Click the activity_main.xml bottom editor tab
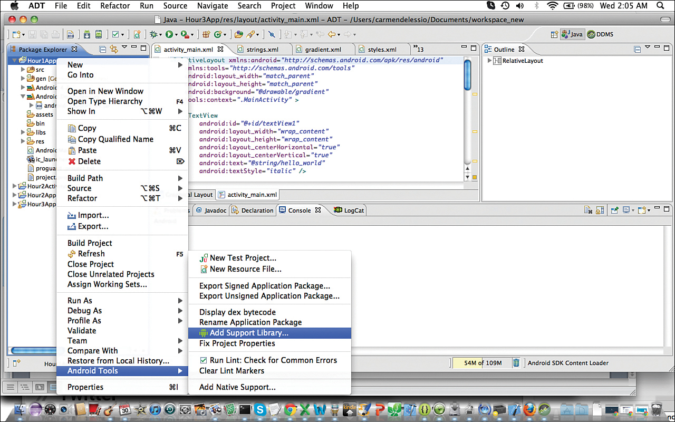This screenshot has width=675, height=422. [x=247, y=195]
